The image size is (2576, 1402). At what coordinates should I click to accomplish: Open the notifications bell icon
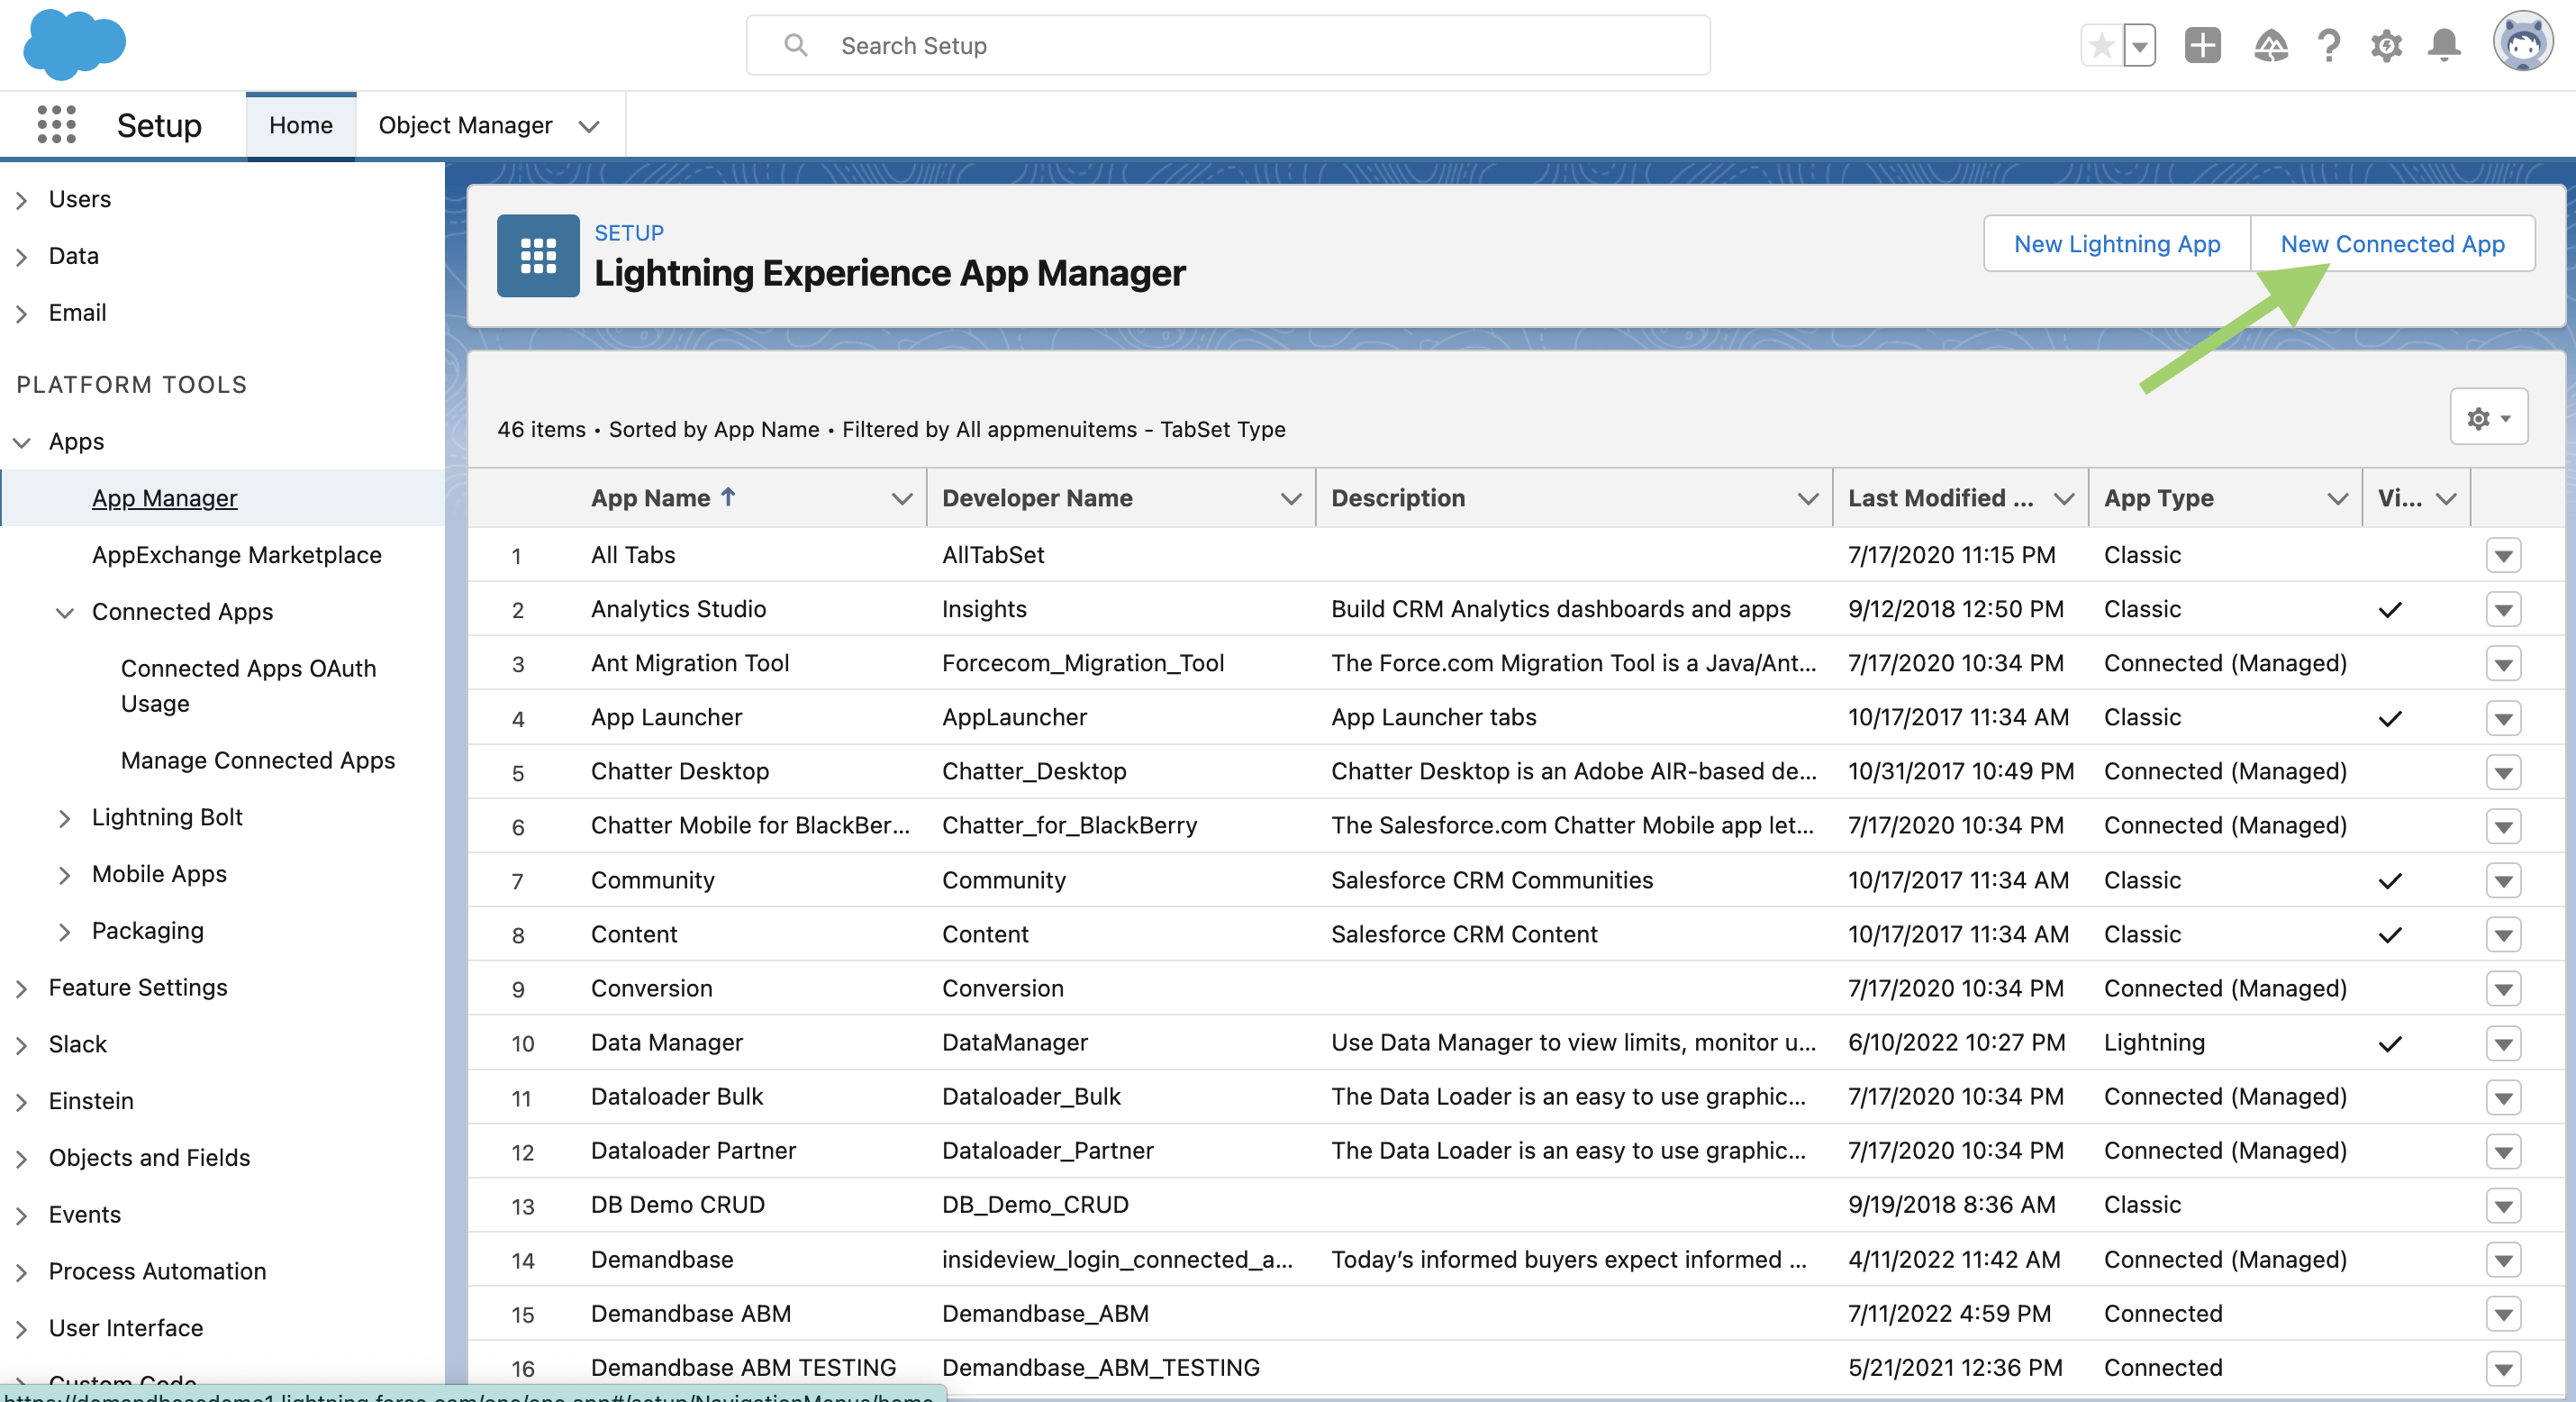click(x=2444, y=46)
